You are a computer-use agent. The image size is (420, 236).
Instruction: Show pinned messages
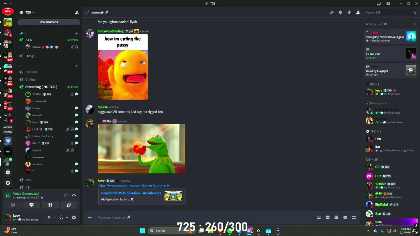pos(349,12)
